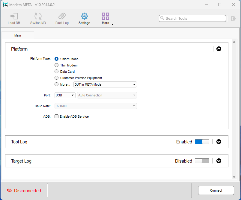Open the Settings gear icon
The image size is (241, 200).
pyautogui.click(x=84, y=16)
